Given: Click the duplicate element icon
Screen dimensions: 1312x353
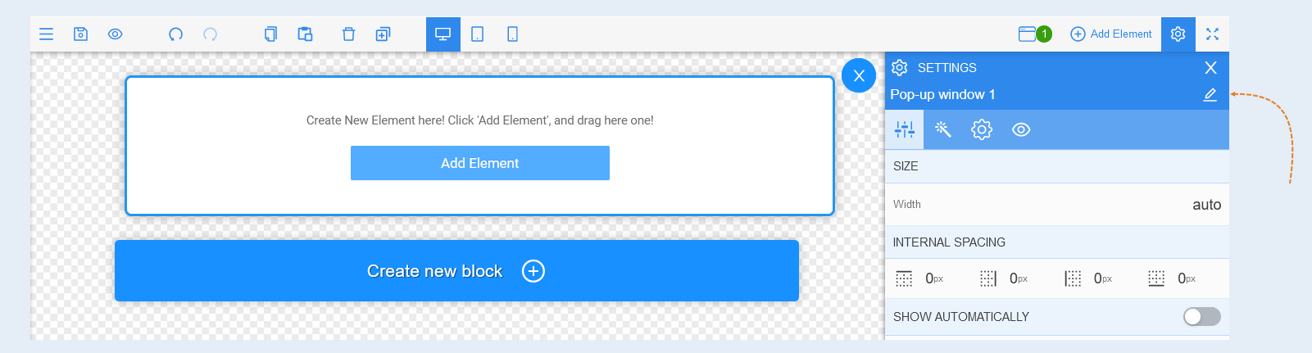Looking at the screenshot, I should tap(383, 34).
